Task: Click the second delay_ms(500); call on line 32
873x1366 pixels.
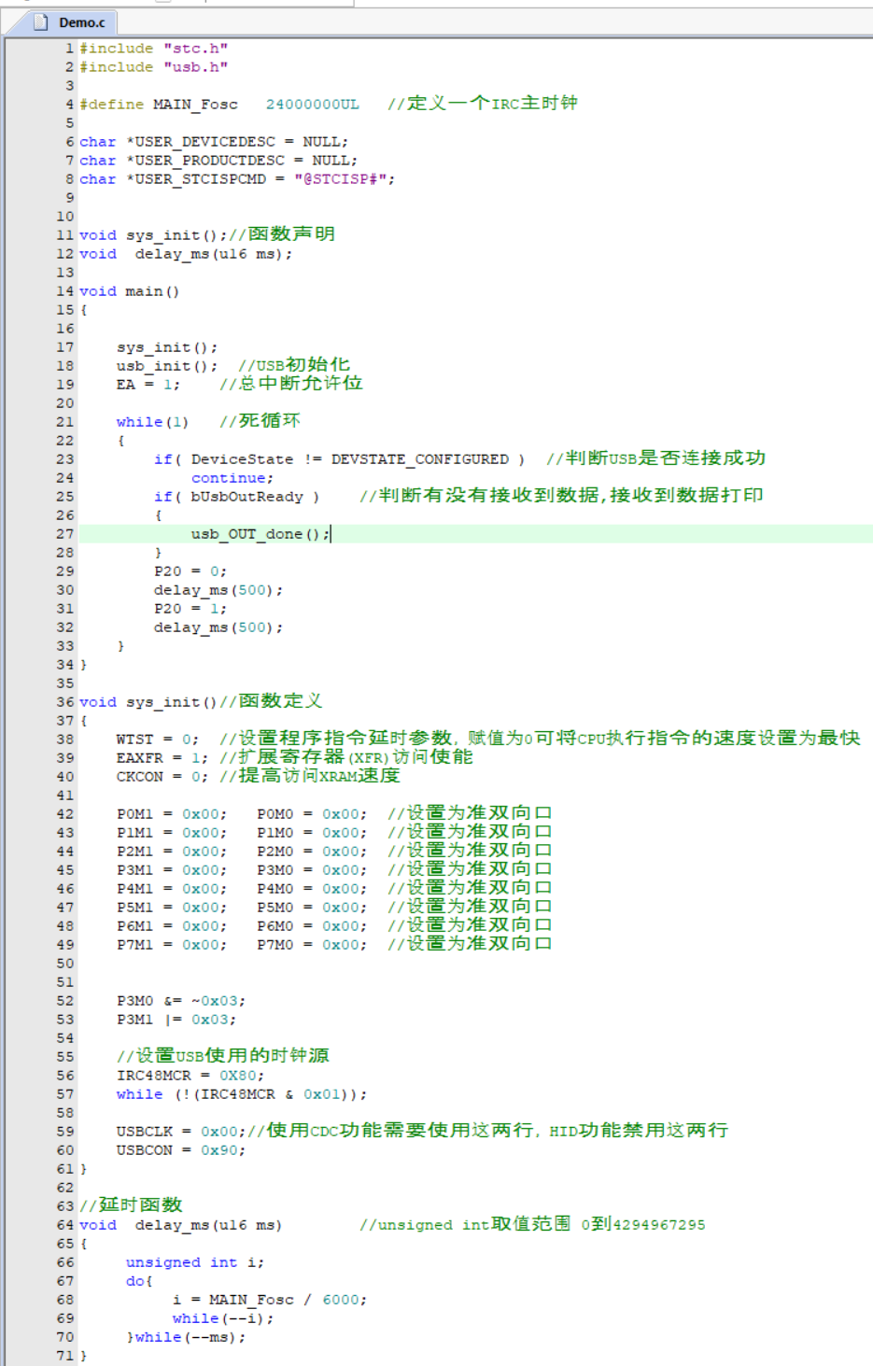Action: click(x=218, y=627)
